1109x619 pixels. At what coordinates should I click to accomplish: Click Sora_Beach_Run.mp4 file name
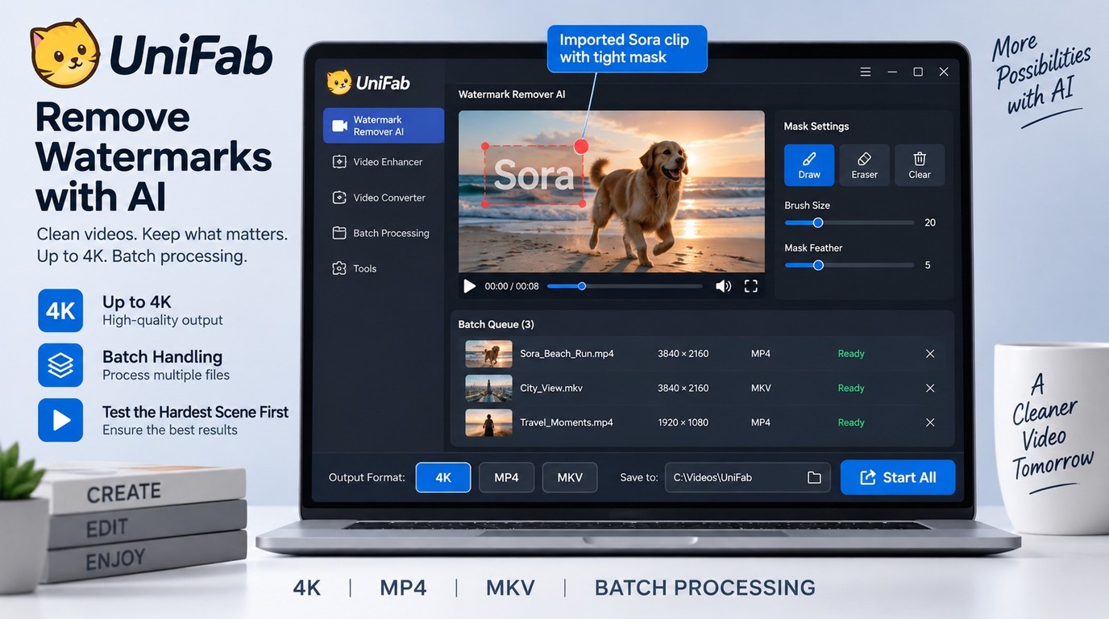coord(567,354)
